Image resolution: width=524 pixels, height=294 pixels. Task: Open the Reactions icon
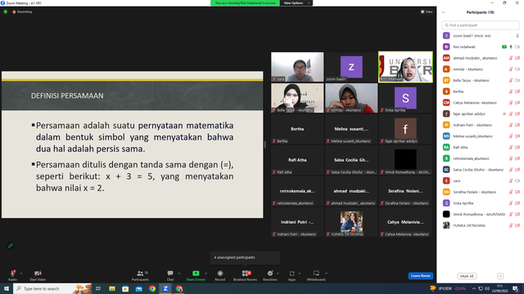(270, 274)
